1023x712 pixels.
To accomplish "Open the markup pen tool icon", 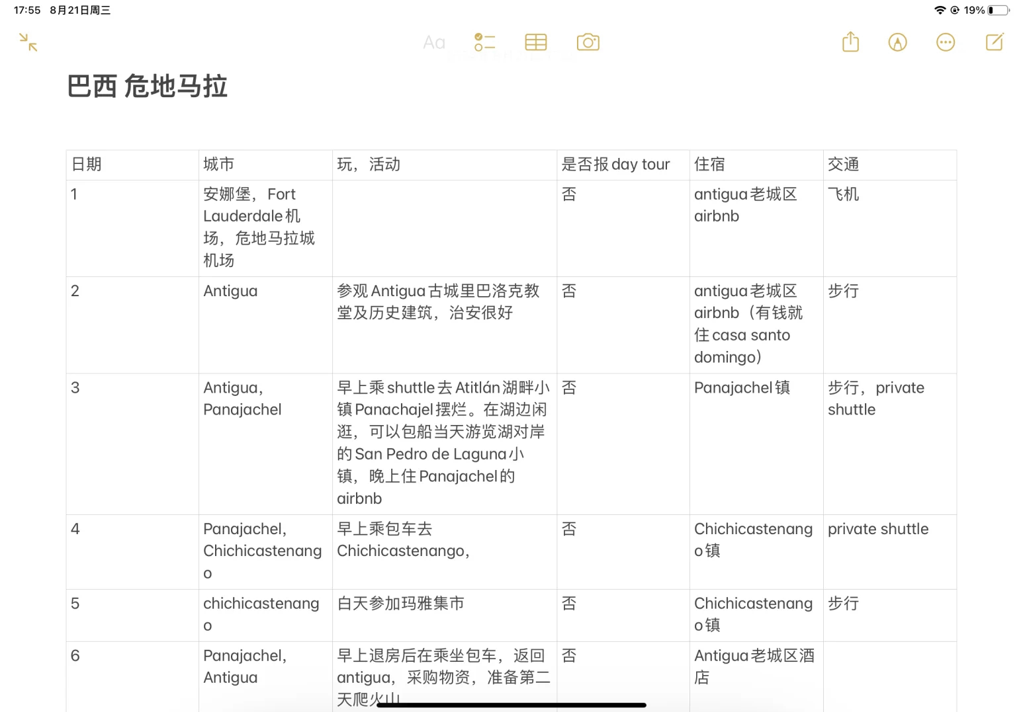I will pyautogui.click(x=897, y=42).
